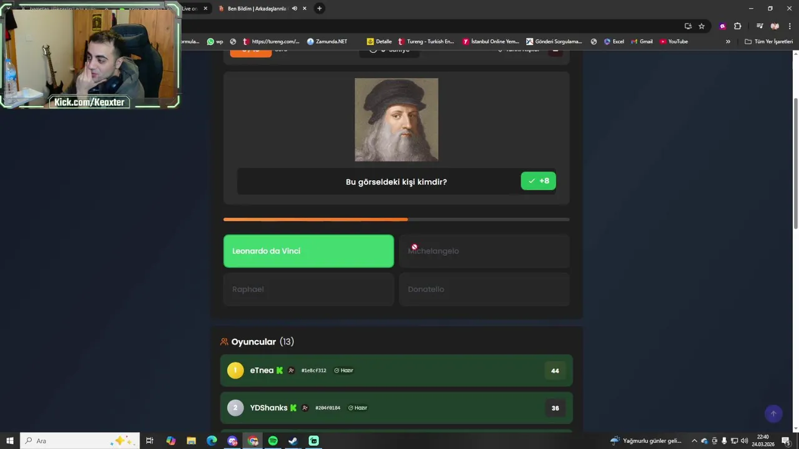Select the Michelangelo answer
The height and width of the screenshot is (449, 799).
pos(484,251)
